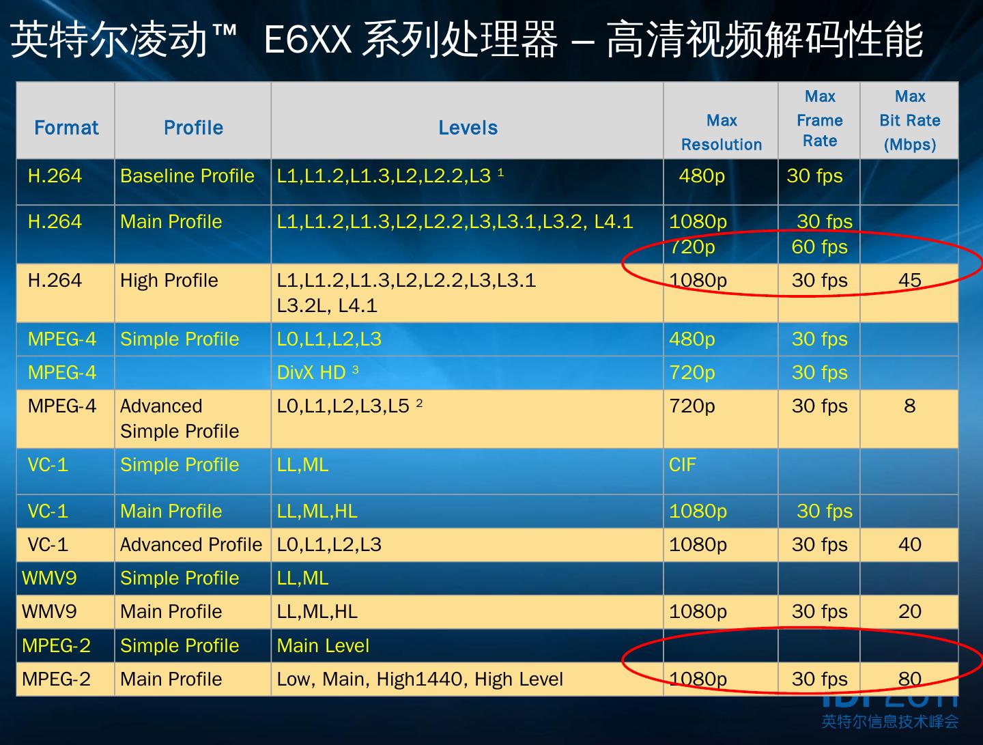
Task: Click the WMV9 Main Profile cell
Action: pos(193,612)
